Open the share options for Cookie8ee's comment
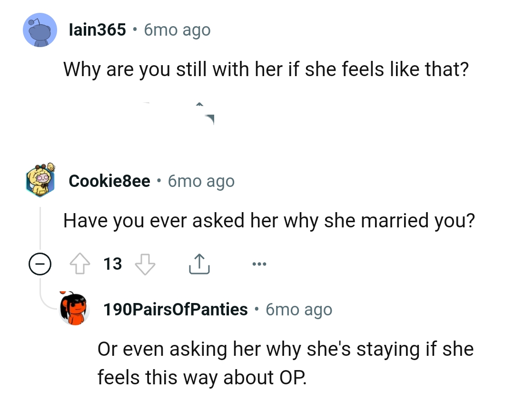 coord(199,263)
